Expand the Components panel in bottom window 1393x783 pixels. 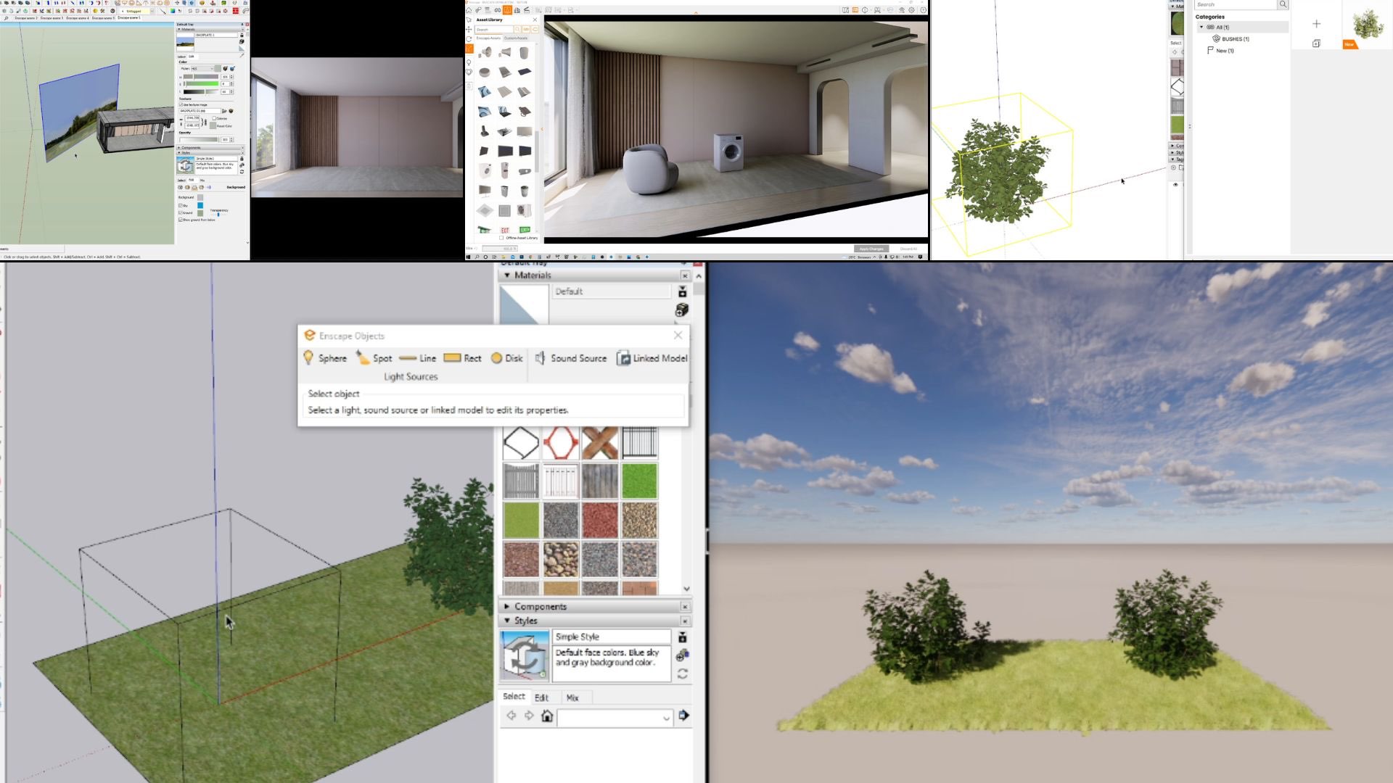click(x=507, y=606)
